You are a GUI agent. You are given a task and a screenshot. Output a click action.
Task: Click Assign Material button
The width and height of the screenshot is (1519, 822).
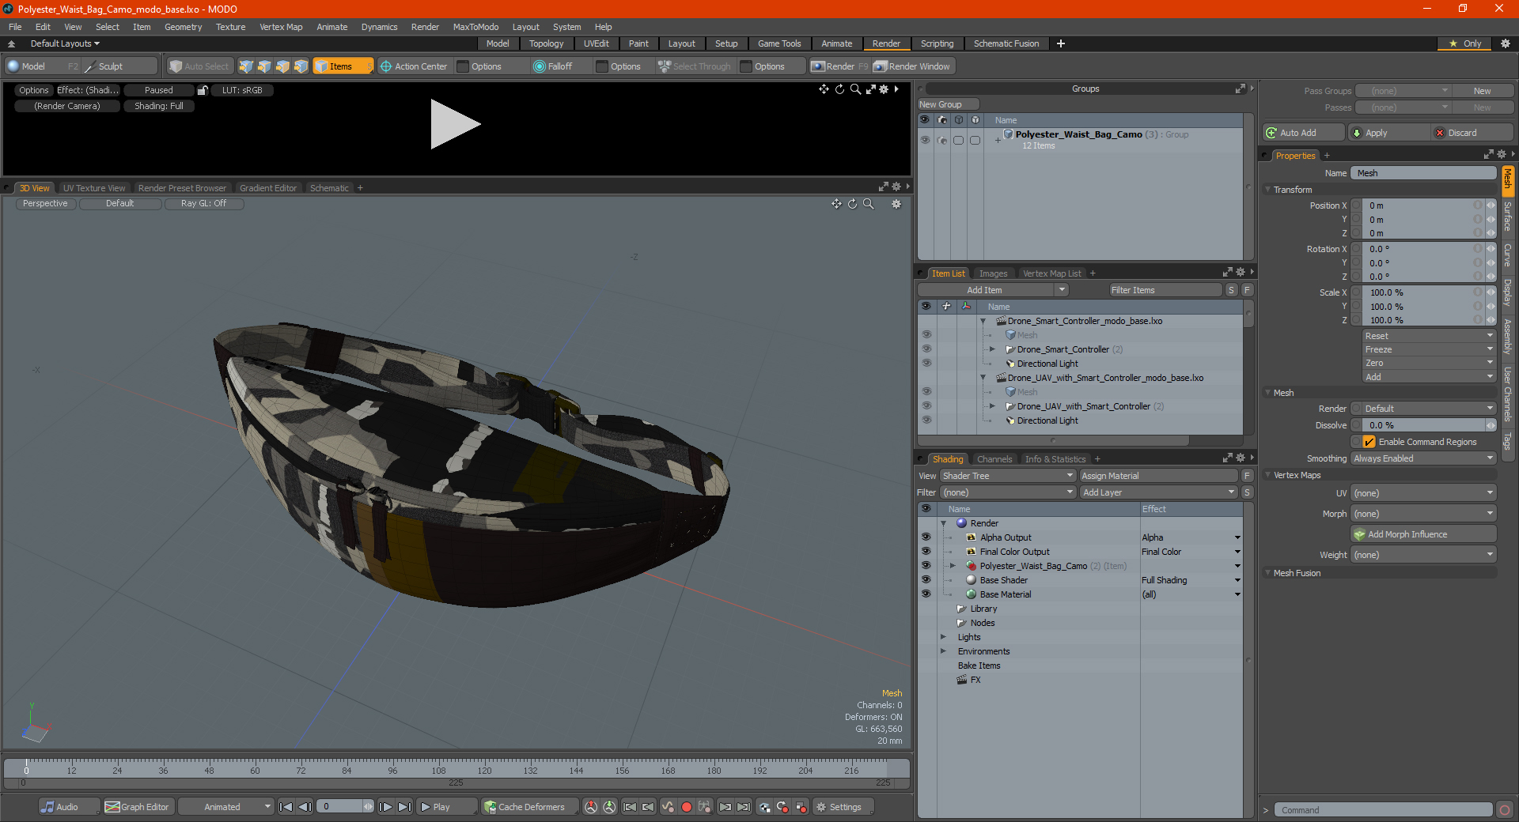(x=1158, y=476)
